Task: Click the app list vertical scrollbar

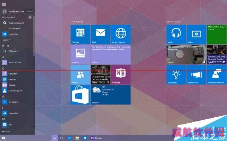Action: click(x=34, y=36)
